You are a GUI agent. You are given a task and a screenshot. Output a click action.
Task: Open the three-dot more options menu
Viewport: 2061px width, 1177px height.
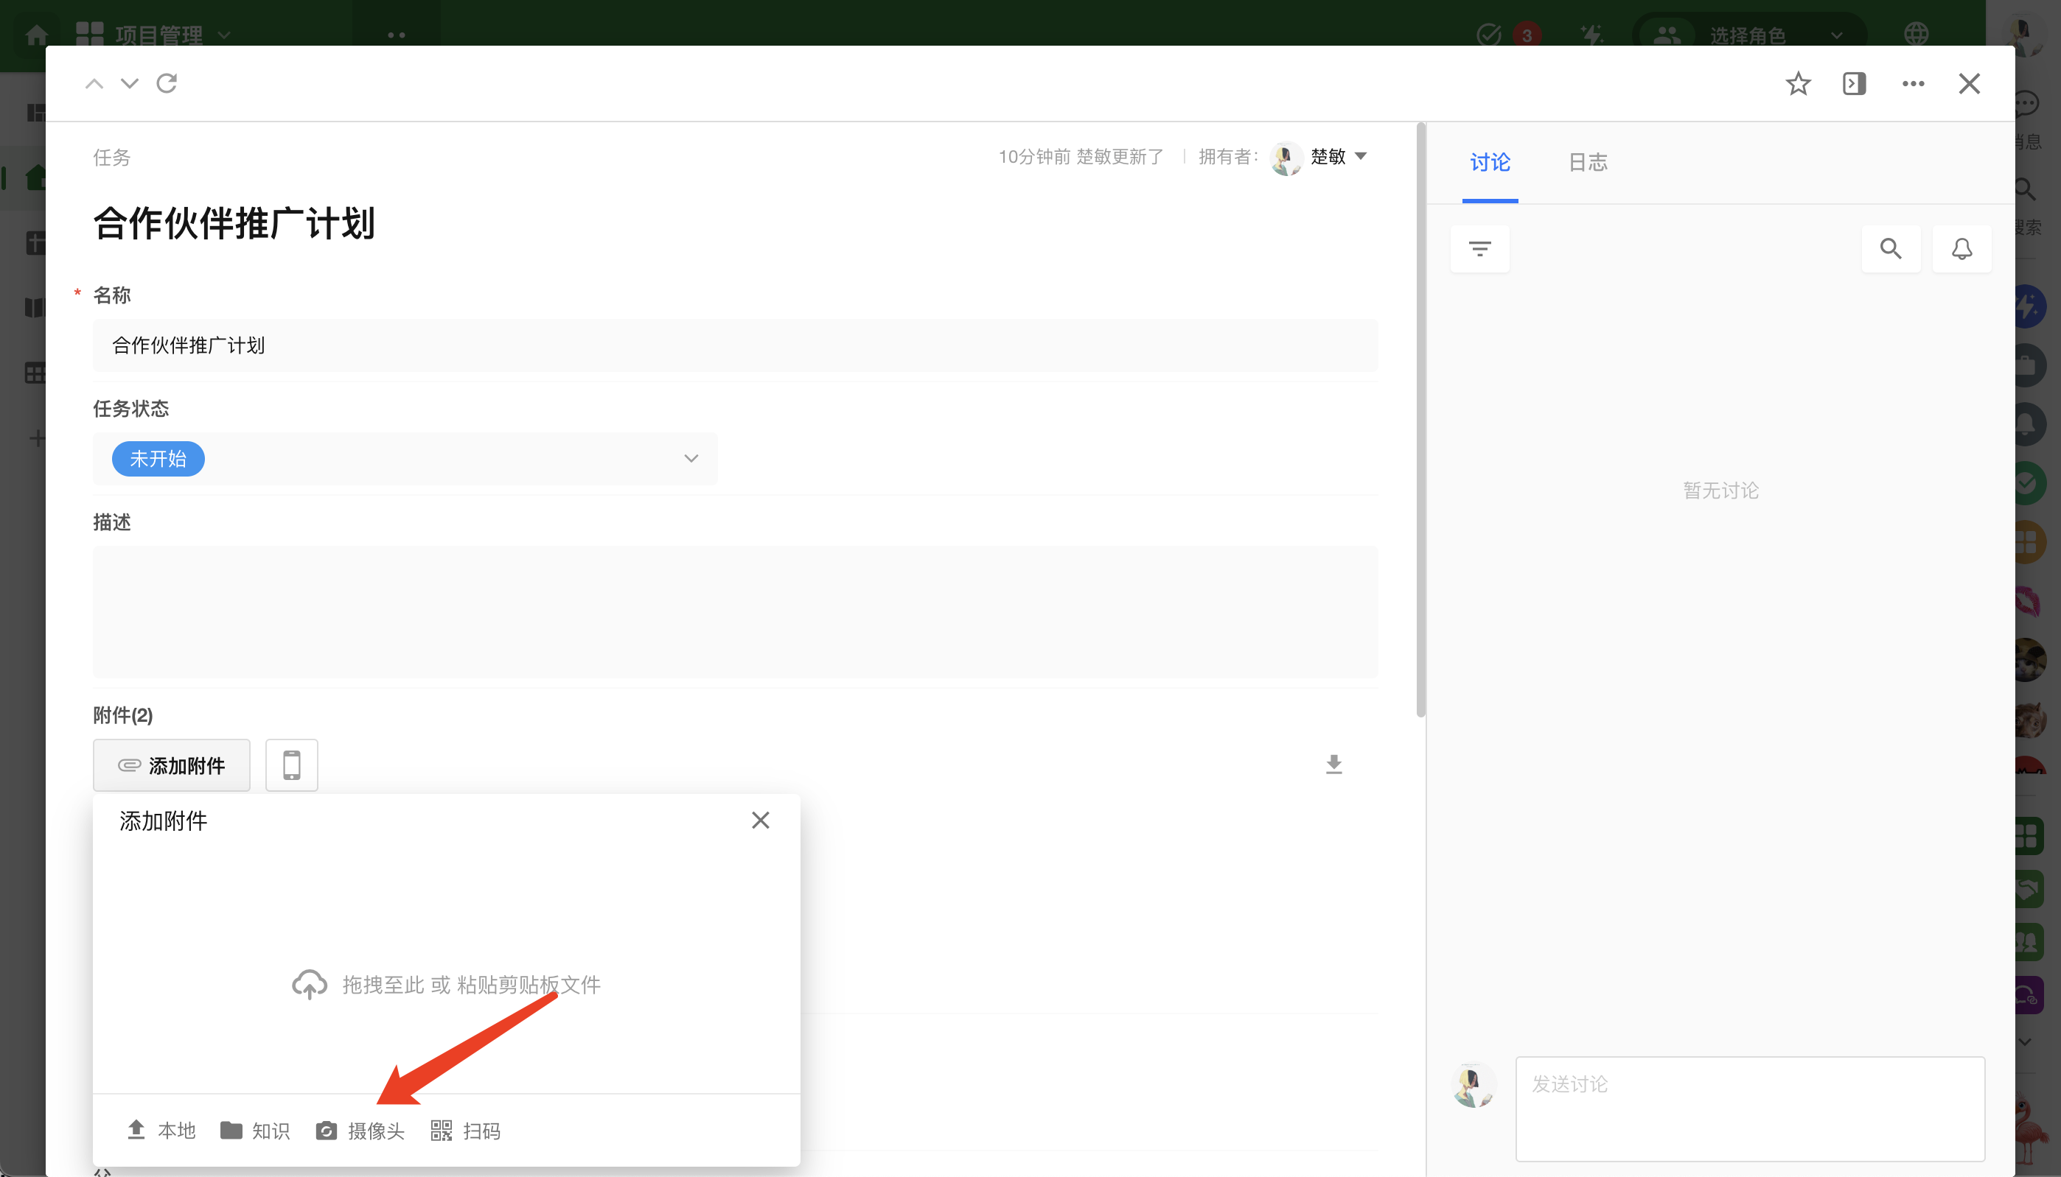[1912, 83]
